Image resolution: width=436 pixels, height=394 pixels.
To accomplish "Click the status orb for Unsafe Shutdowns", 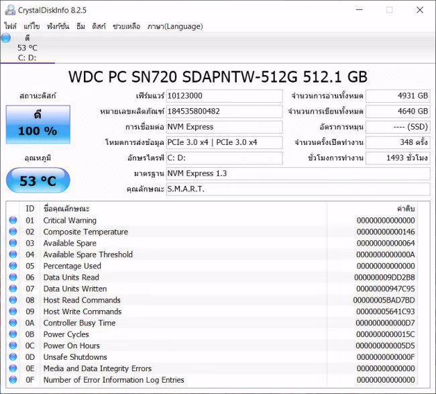I will (13, 356).
